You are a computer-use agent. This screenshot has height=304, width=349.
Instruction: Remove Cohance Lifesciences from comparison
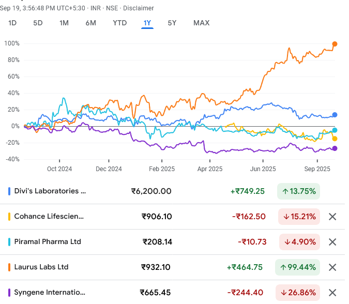click(332, 217)
